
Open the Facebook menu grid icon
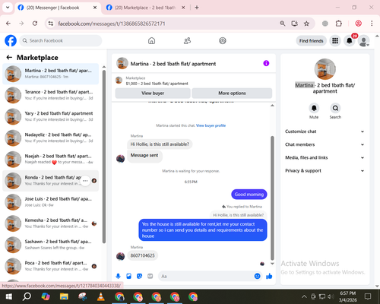(x=335, y=41)
